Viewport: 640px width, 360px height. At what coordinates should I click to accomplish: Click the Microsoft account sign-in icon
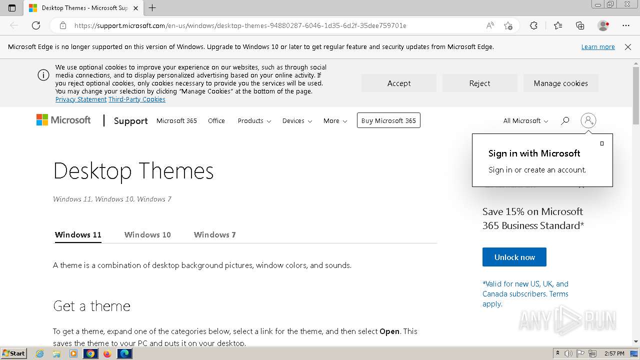(588, 120)
